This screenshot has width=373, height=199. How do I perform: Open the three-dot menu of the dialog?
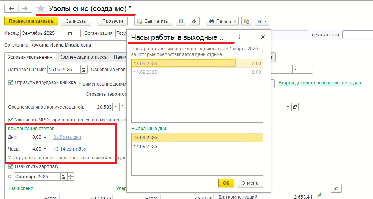[x=239, y=37]
